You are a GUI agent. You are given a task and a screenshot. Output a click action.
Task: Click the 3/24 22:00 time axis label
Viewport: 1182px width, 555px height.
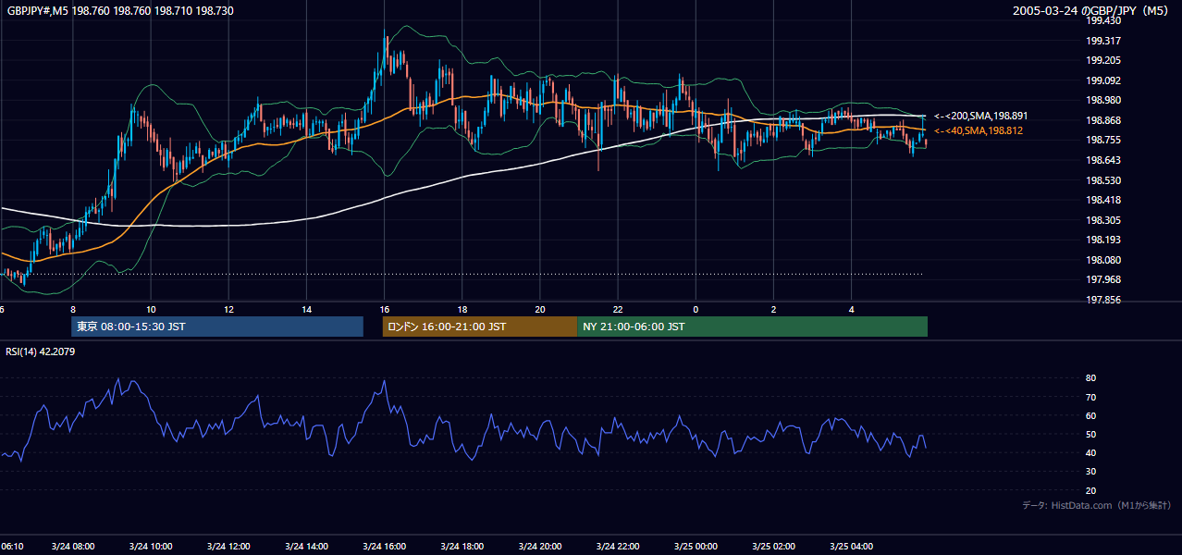pyautogui.click(x=618, y=547)
